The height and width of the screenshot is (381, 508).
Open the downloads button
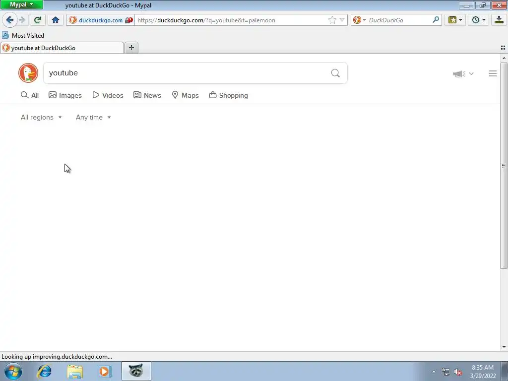click(499, 20)
